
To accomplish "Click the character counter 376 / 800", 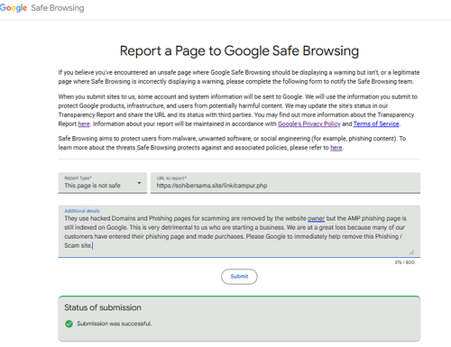I will 404,262.
